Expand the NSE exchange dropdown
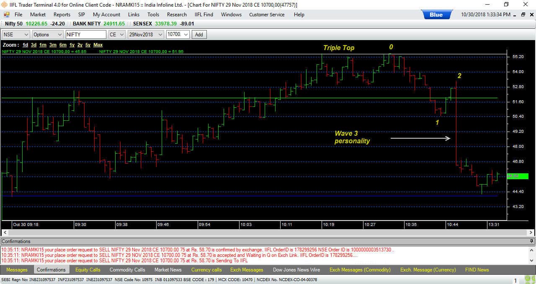The height and width of the screenshot is (284, 536). [26, 35]
